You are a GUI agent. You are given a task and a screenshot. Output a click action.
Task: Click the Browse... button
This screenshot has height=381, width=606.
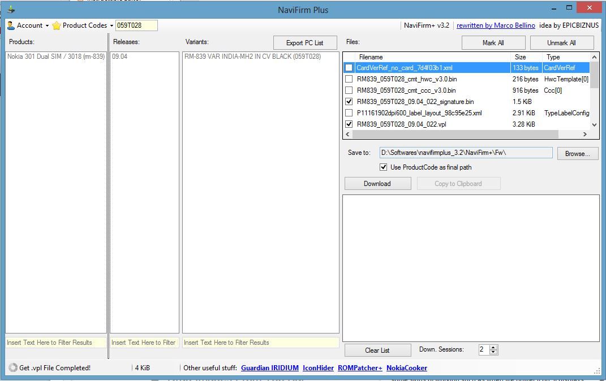click(x=577, y=154)
